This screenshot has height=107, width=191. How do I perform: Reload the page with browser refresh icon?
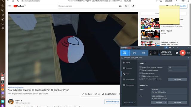coord(18,1)
